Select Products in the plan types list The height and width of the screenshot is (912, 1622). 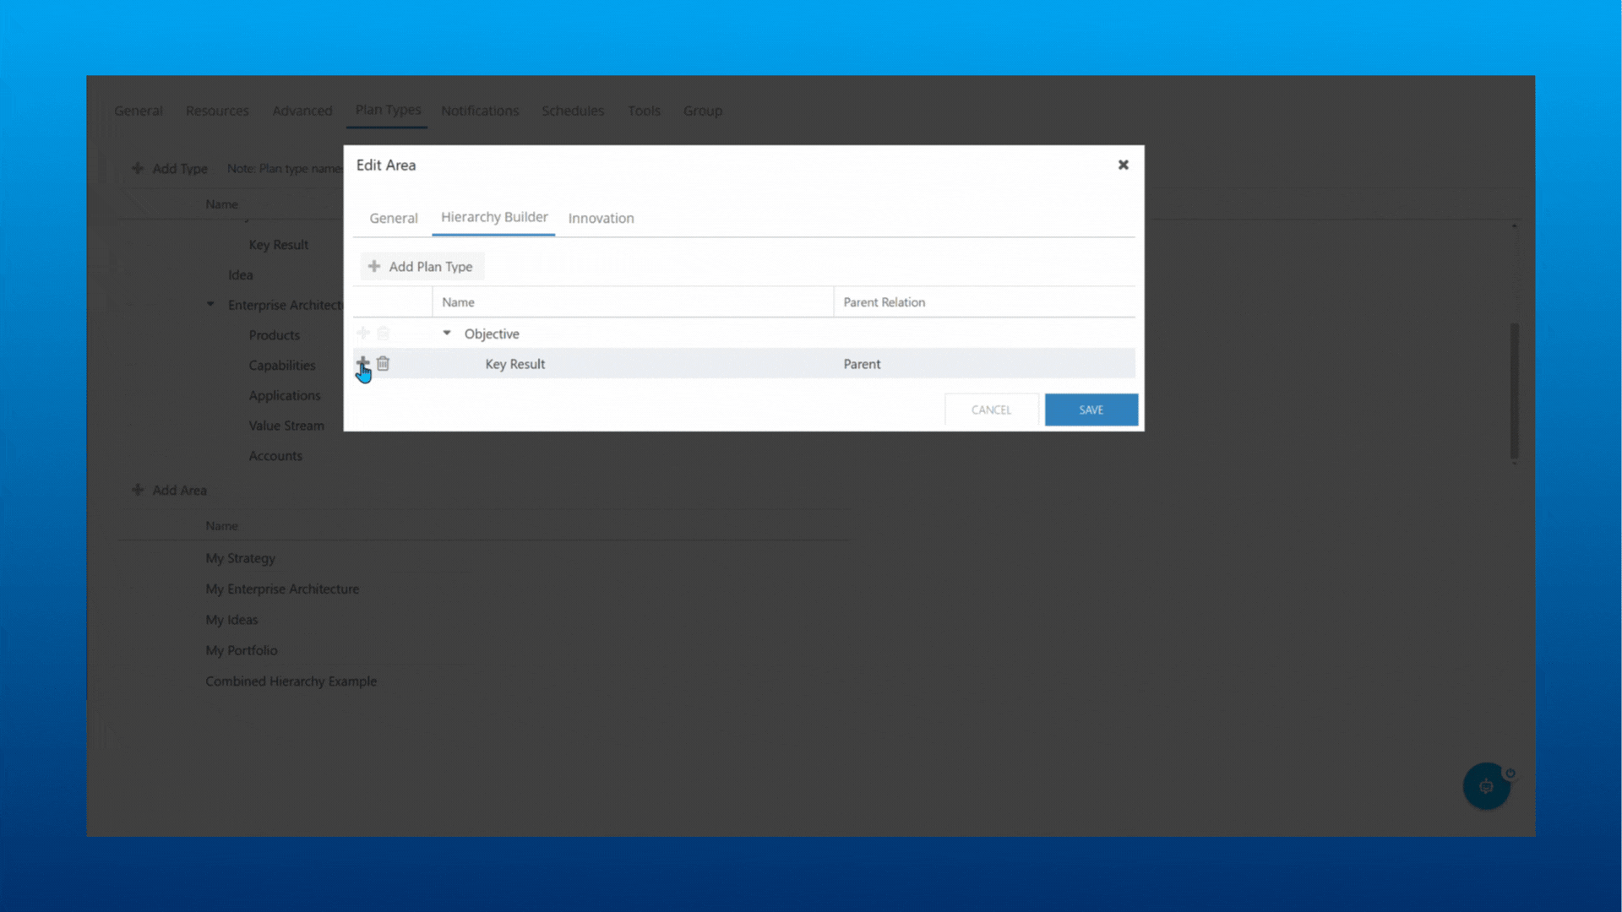click(x=274, y=335)
